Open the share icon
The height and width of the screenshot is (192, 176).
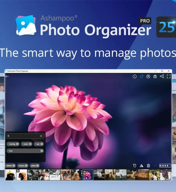tap(162, 76)
